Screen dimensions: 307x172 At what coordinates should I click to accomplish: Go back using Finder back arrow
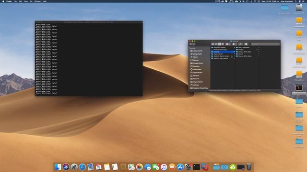pos(191,44)
